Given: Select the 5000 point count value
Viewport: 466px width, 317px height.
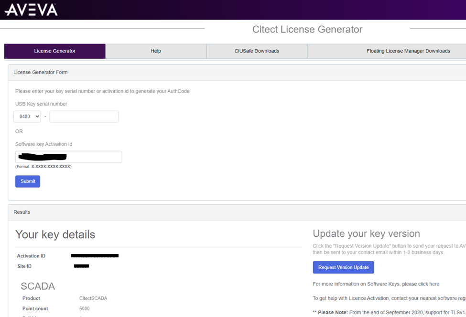Looking at the screenshot, I should [85, 309].
